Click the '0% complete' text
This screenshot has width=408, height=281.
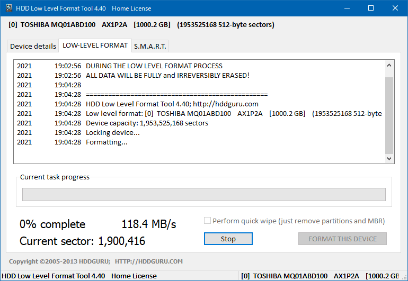tap(52, 224)
